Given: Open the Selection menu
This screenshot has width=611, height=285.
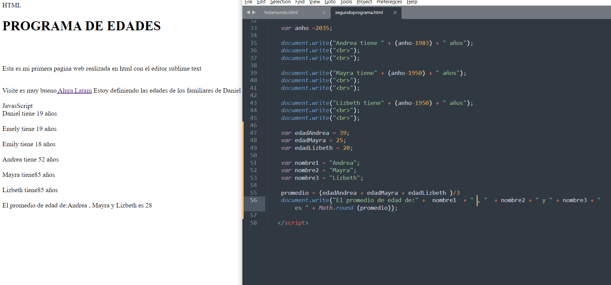Looking at the screenshot, I should pos(280,2).
